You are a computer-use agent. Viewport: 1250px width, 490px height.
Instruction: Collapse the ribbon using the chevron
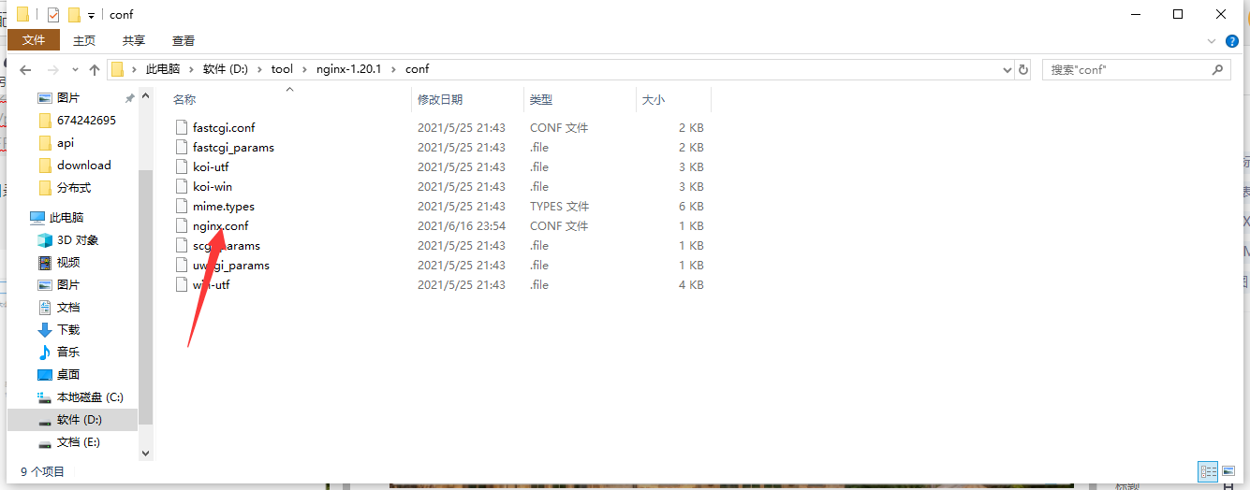[x=1212, y=41]
